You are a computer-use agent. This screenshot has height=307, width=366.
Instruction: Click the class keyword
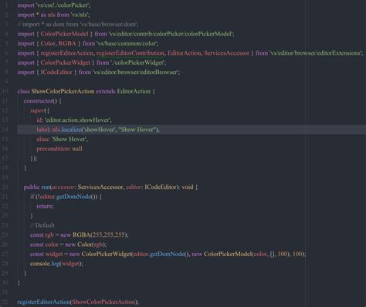point(24,91)
